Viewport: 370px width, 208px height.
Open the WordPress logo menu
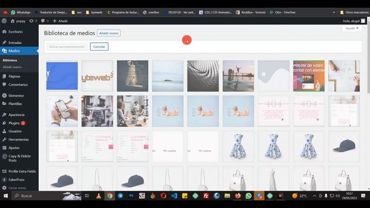(x=4, y=21)
